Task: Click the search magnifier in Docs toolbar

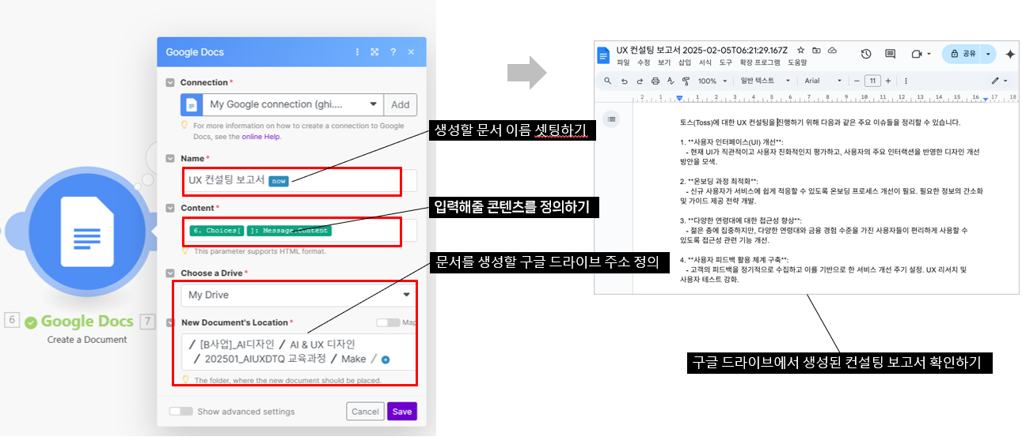Action: click(607, 81)
